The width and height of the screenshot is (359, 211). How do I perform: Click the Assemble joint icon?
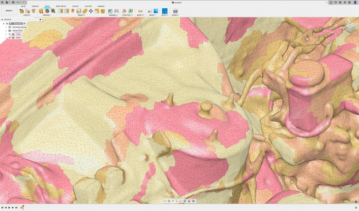pyautogui.click(x=110, y=11)
